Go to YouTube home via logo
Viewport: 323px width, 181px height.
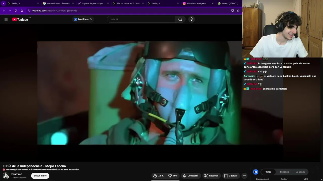(20, 19)
